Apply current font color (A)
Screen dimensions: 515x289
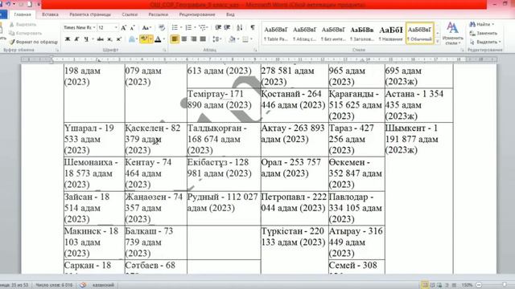click(158, 39)
